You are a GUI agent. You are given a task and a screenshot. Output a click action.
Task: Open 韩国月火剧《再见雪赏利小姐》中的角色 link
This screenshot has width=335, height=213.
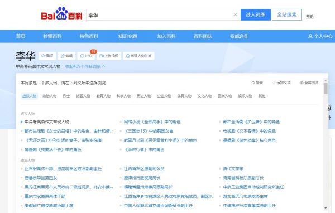click(160, 140)
